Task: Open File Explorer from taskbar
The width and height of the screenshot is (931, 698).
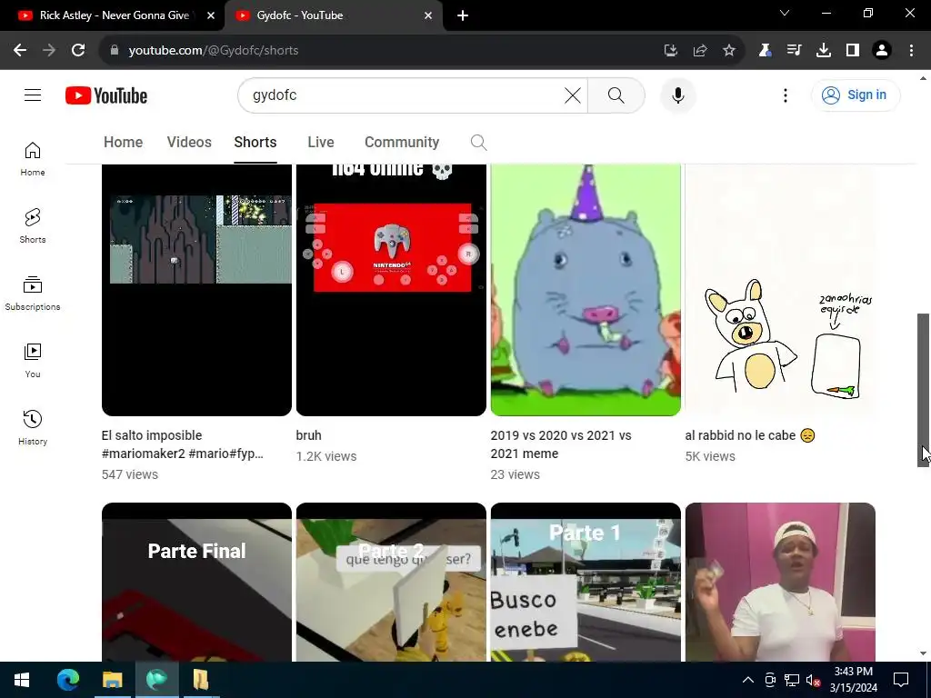Action: [112, 680]
